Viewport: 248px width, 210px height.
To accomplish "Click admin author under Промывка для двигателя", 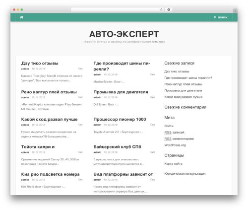I will 97,97.
